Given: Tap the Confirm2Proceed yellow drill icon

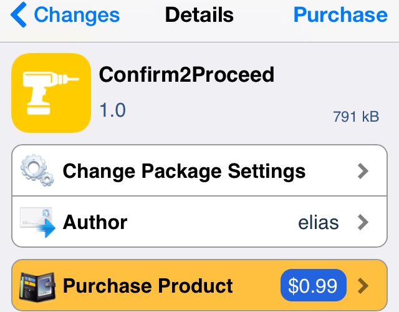Looking at the screenshot, I should (x=51, y=93).
